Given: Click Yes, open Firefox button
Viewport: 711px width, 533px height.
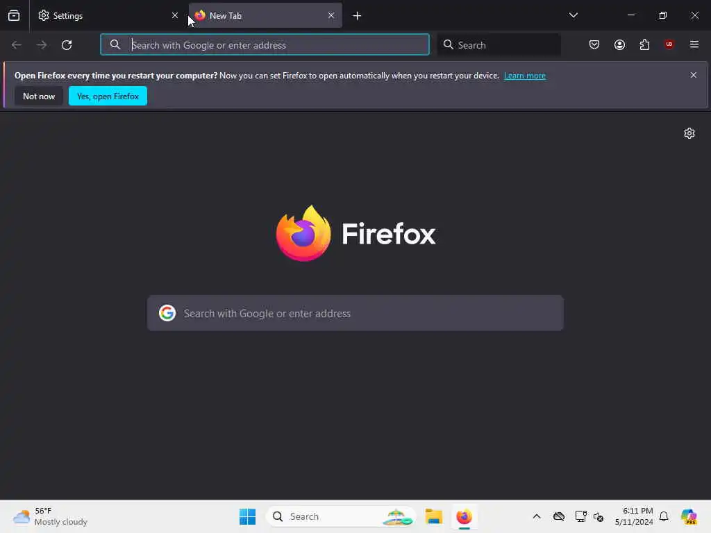Looking at the screenshot, I should [x=108, y=96].
